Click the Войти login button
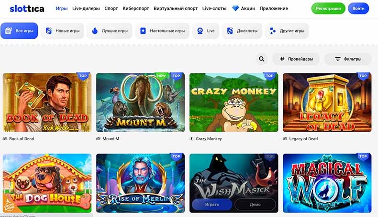The width and height of the screenshot is (378, 217). (x=358, y=9)
